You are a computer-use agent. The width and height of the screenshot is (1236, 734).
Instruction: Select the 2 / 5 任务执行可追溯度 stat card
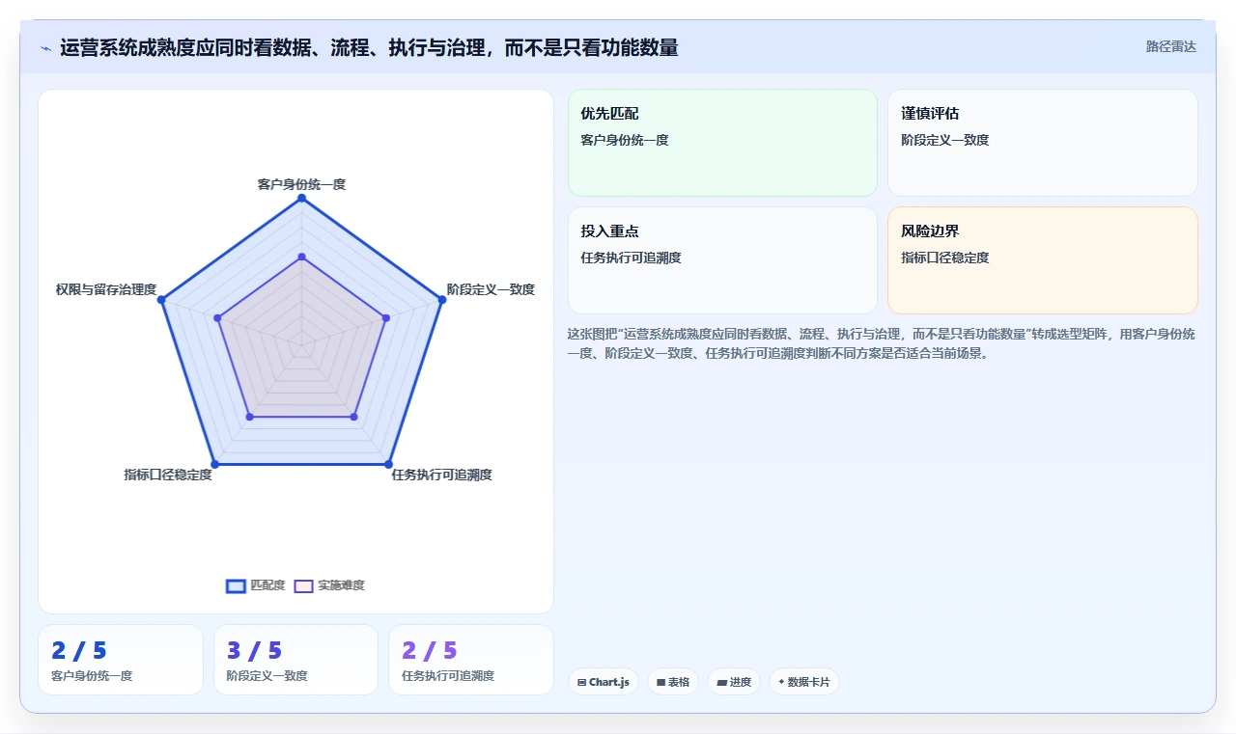coord(471,660)
